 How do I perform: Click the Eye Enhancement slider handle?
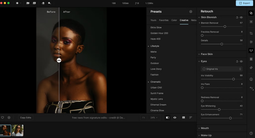230,118
